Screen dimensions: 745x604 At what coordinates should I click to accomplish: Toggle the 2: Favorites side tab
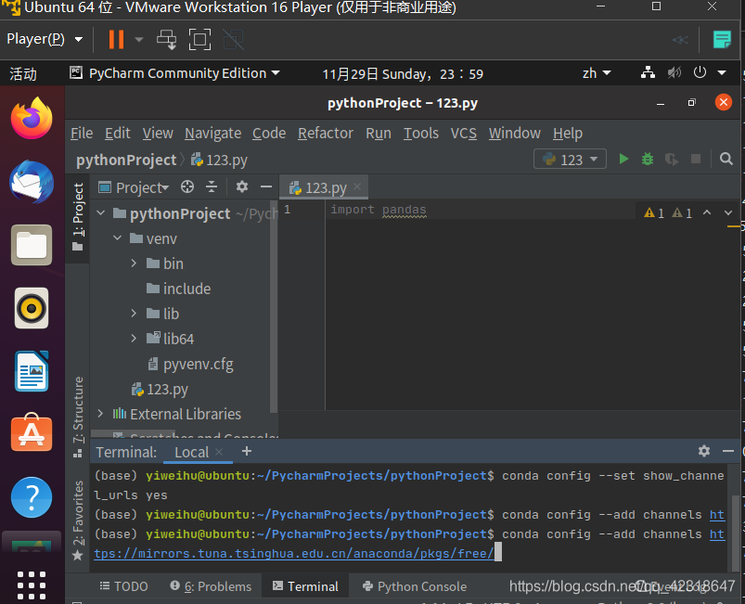[78, 520]
